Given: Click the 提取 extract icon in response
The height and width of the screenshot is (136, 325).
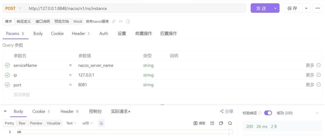Looking at the screenshot, I should point(200,123).
